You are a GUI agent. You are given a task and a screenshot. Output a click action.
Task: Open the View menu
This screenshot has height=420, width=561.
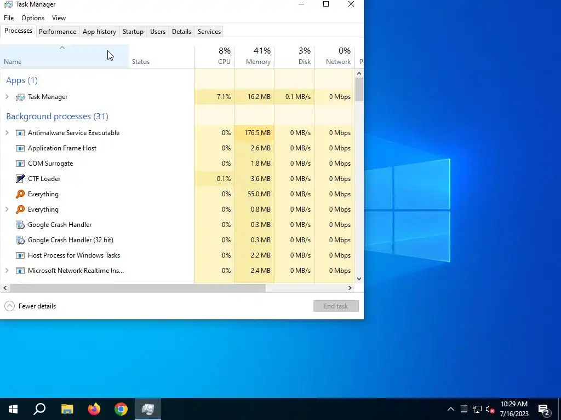[x=59, y=18]
